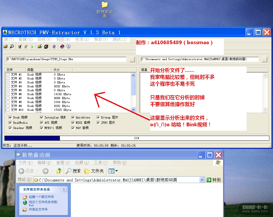Screen dimensions: 273x217
Task: Click the 大小 column header
Action: (x=62, y=70)
